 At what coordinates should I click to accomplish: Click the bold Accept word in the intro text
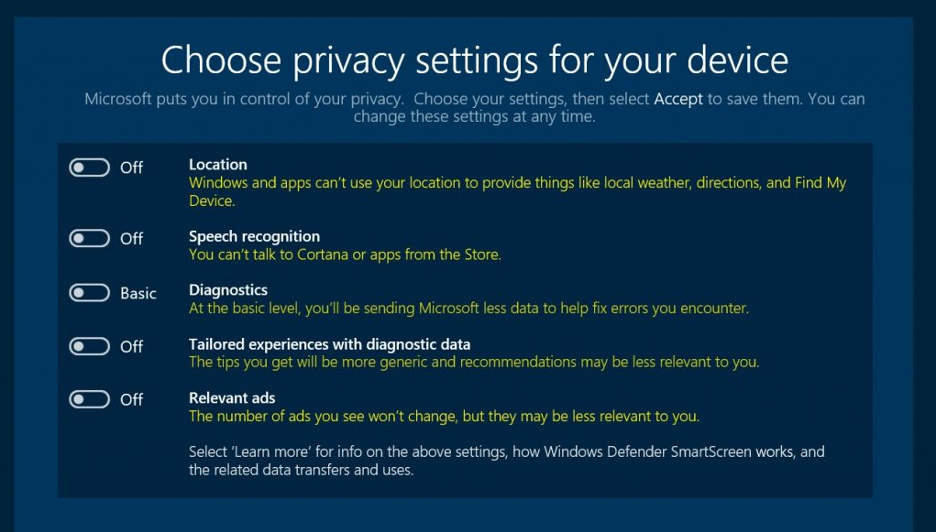(x=678, y=99)
